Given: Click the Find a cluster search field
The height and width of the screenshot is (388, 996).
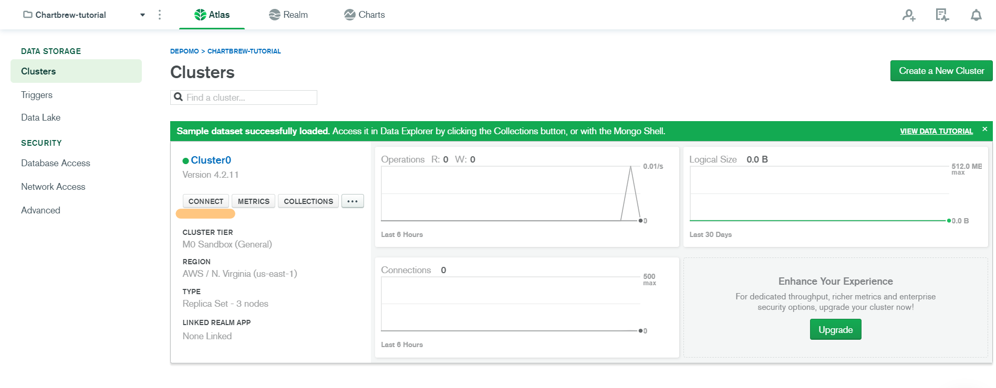Looking at the screenshot, I should pyautogui.click(x=244, y=98).
